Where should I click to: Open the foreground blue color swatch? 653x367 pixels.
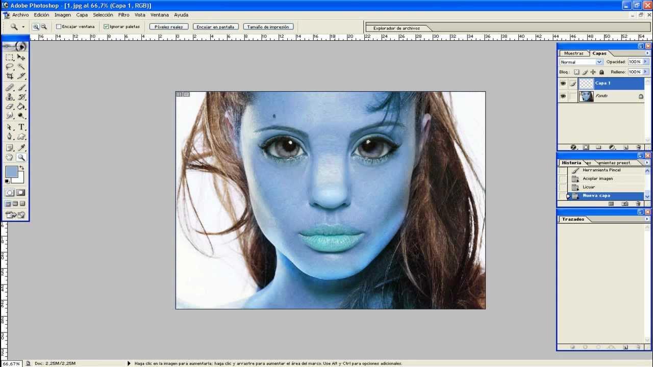[x=11, y=172]
